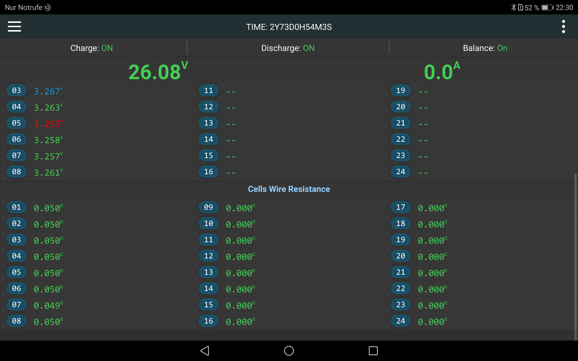
Task: Tap wire resistance 09 badge
Action: pyautogui.click(x=209, y=207)
